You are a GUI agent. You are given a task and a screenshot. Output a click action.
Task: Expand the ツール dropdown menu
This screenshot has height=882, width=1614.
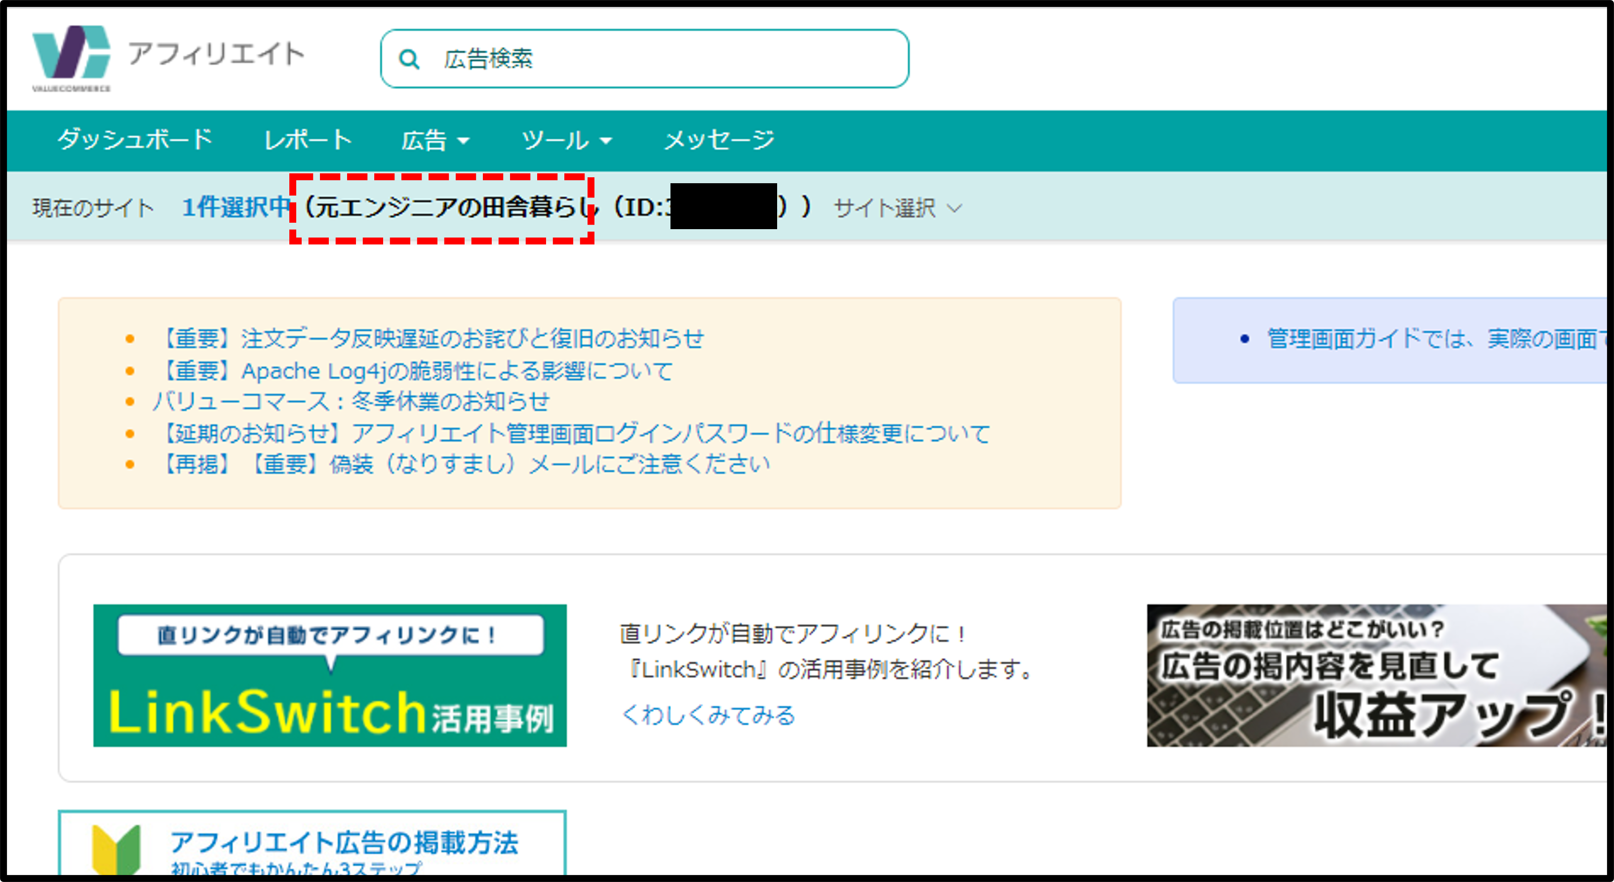pyautogui.click(x=566, y=140)
